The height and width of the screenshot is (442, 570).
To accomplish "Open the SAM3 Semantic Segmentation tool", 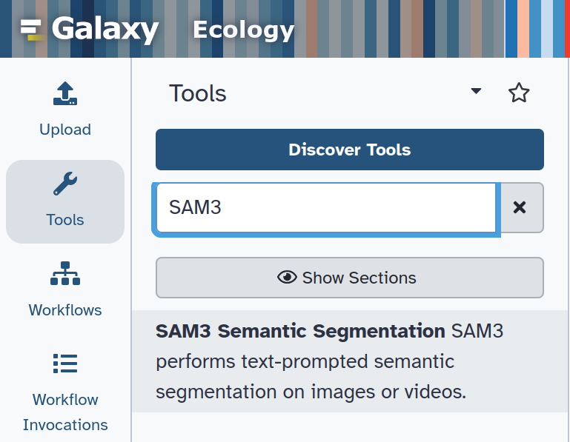I will [x=350, y=361].
